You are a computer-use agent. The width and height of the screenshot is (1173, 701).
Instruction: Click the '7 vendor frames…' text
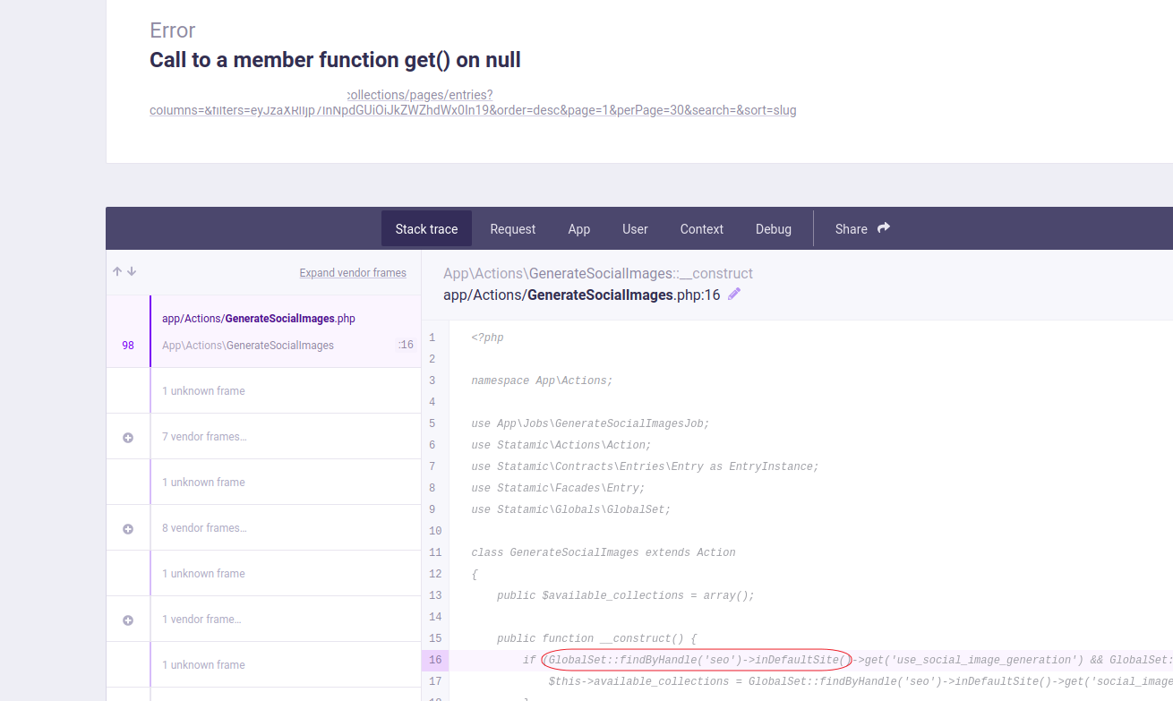click(204, 437)
